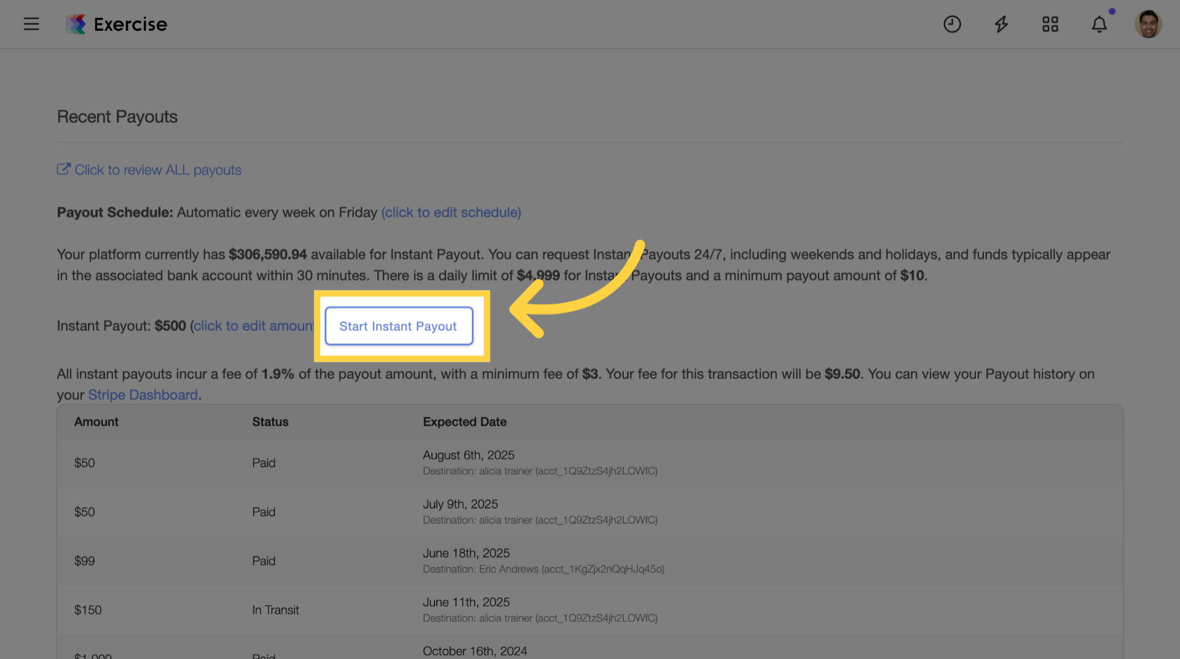The width and height of the screenshot is (1180, 659).
Task: Click the $9.50 fee amount
Action: click(842, 374)
